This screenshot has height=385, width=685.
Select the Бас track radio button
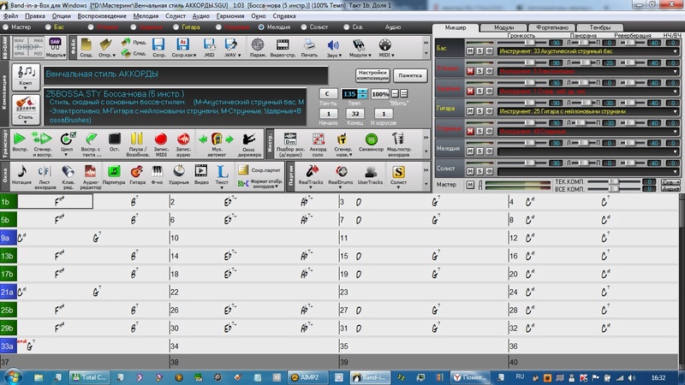pyautogui.click(x=48, y=27)
